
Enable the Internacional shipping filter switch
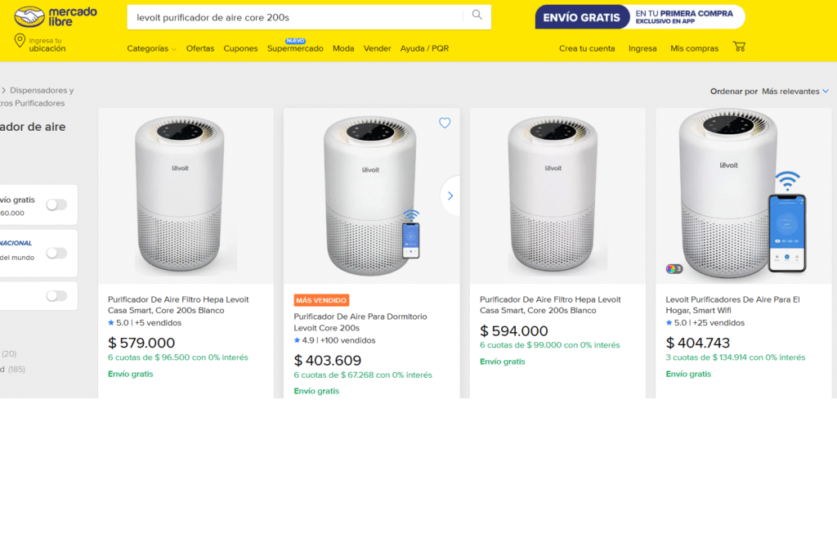[56, 253]
